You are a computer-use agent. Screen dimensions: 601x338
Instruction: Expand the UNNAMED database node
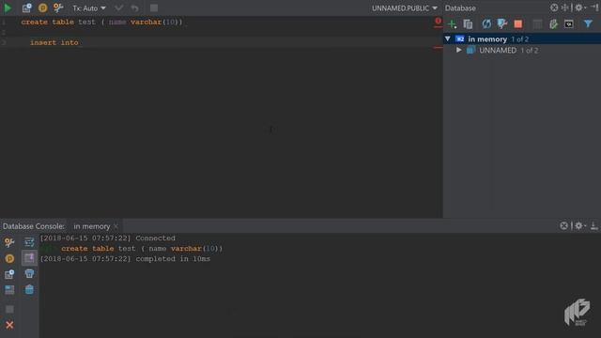point(459,50)
